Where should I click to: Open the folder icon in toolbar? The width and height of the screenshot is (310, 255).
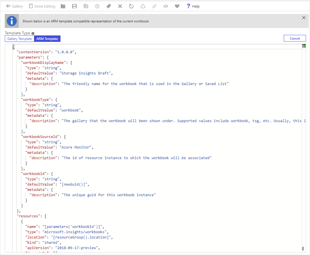click(x=63, y=6)
